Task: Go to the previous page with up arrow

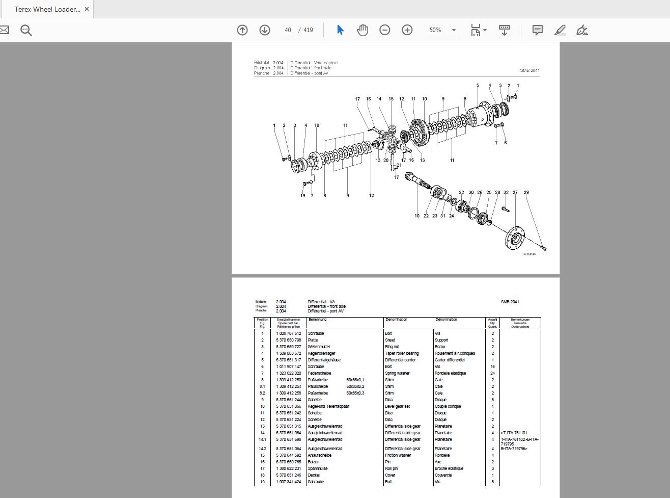Action: (242, 30)
